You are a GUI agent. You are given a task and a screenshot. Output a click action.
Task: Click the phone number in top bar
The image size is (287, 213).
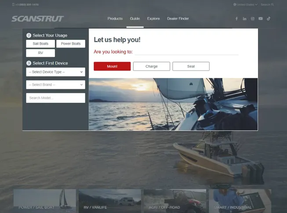(26, 4)
